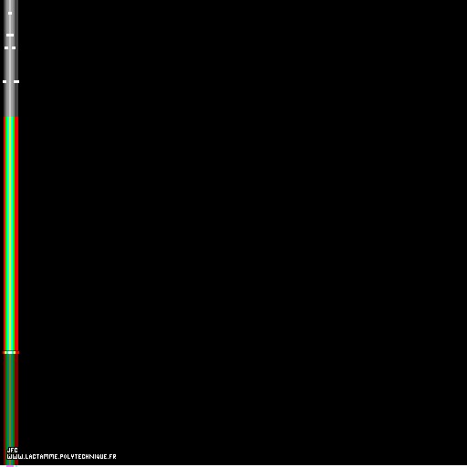Select right white block of upper pair
Viewport: 467px width, 467px height.
tap(14, 47)
